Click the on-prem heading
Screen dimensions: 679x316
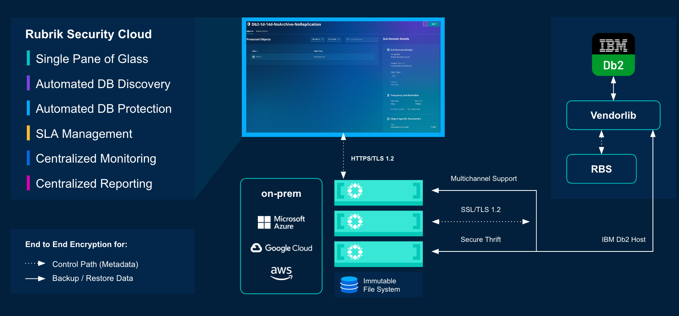tap(281, 194)
